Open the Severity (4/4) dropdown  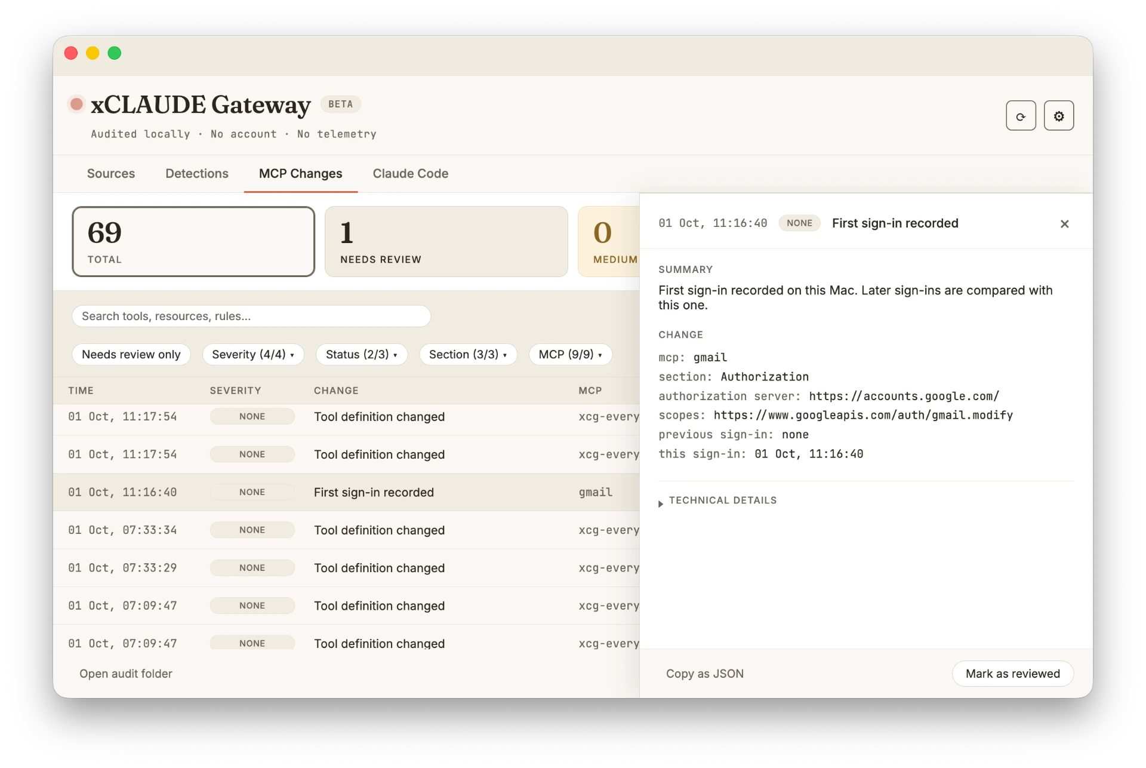253,355
